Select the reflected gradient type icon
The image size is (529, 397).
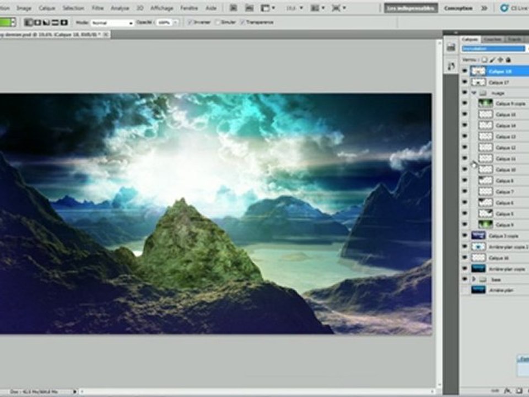point(55,23)
